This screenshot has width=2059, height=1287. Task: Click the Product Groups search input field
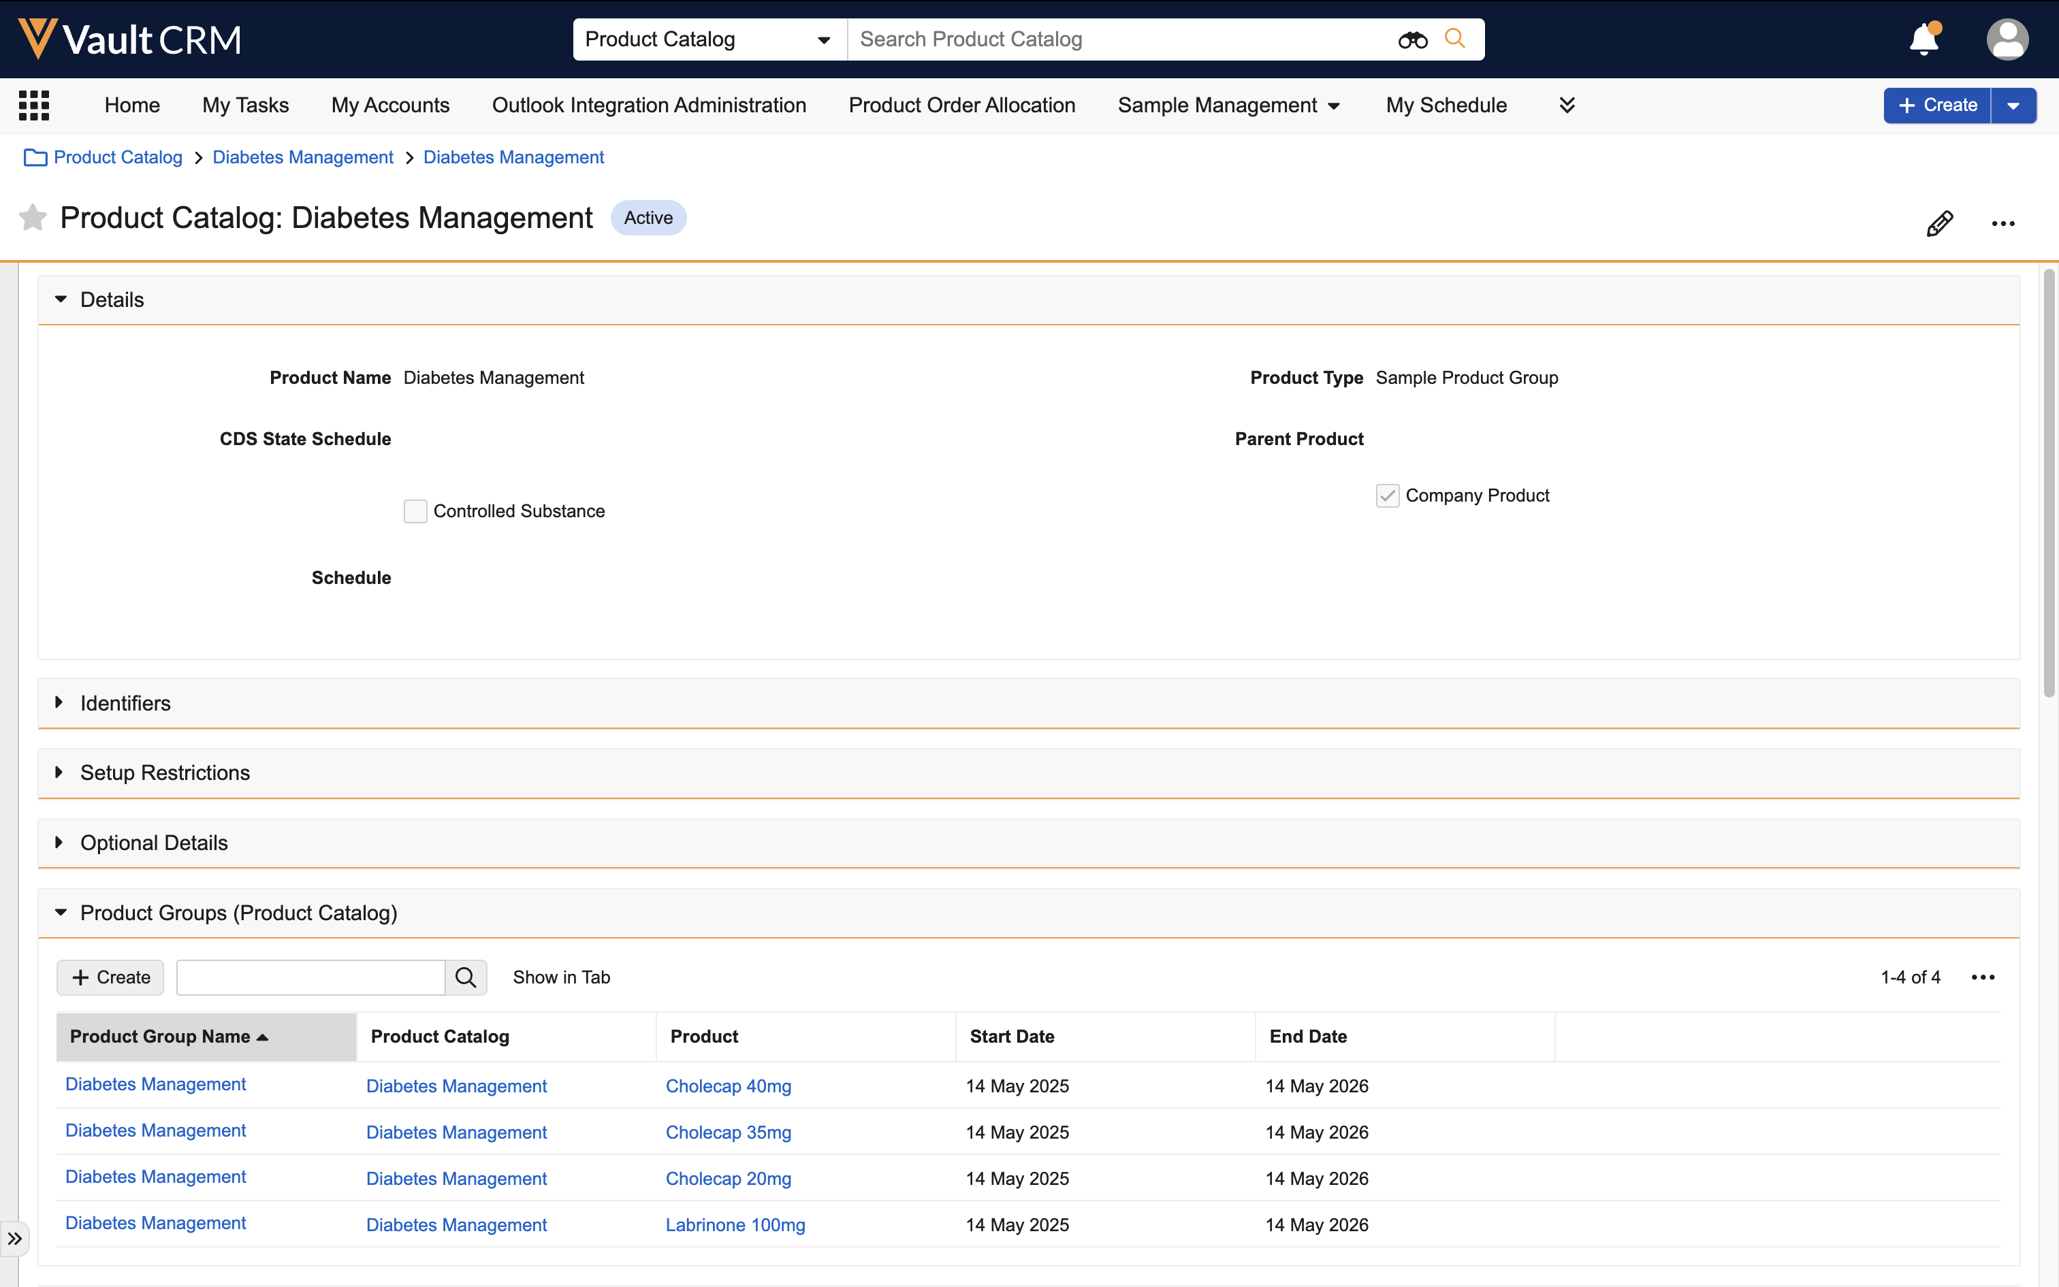[x=310, y=977]
